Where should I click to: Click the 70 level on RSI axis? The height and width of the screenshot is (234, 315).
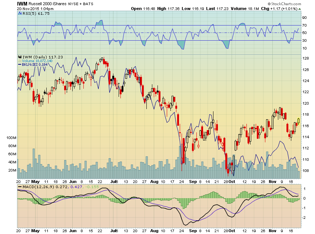pos(304,26)
